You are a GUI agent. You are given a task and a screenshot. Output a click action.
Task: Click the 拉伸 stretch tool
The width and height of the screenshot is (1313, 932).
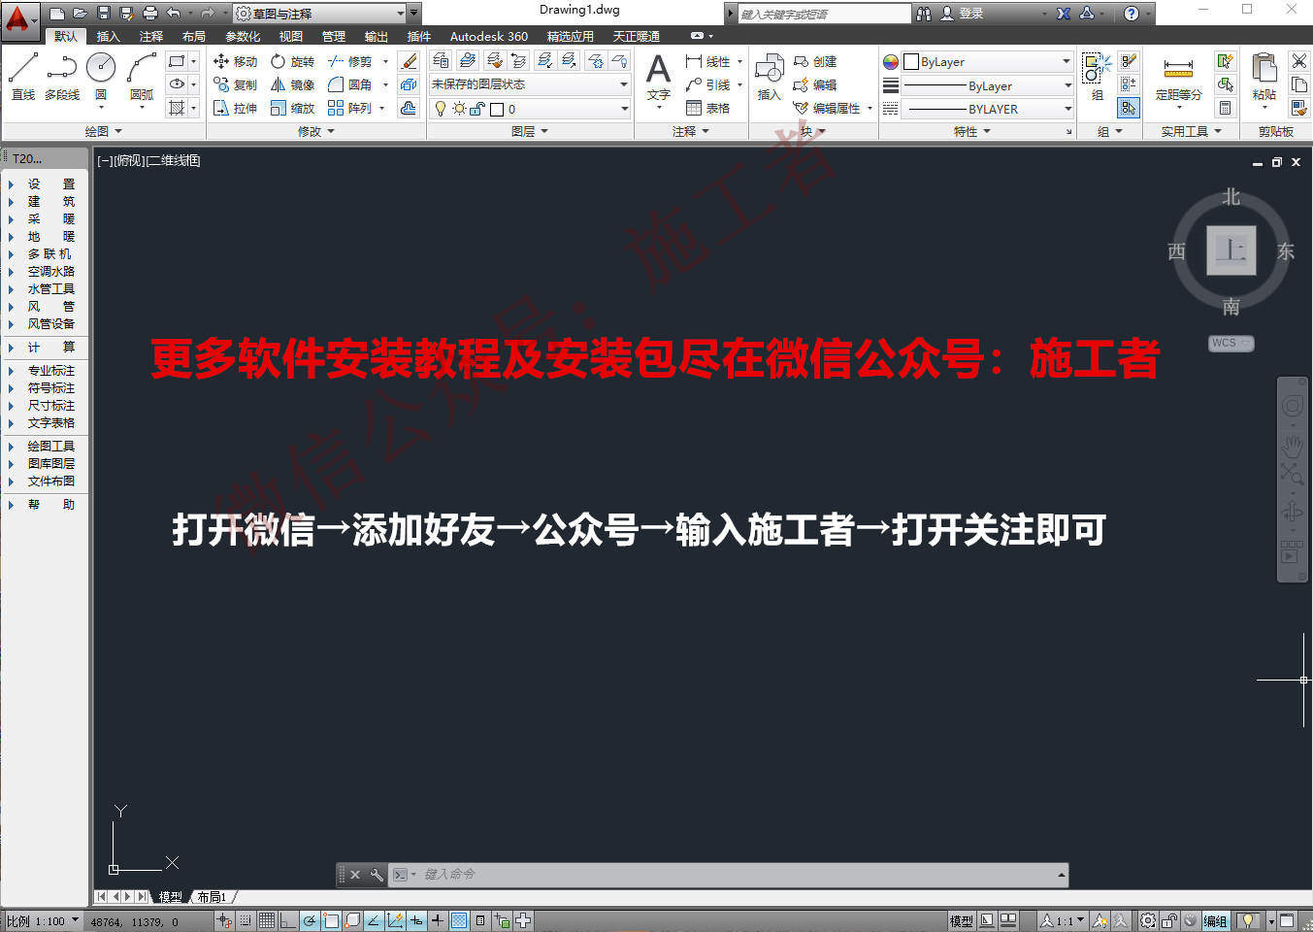pyautogui.click(x=235, y=108)
